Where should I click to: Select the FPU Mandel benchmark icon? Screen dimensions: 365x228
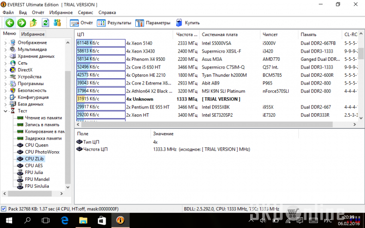coord(20,179)
